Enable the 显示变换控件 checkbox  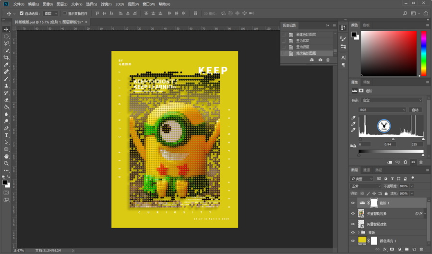65,13
